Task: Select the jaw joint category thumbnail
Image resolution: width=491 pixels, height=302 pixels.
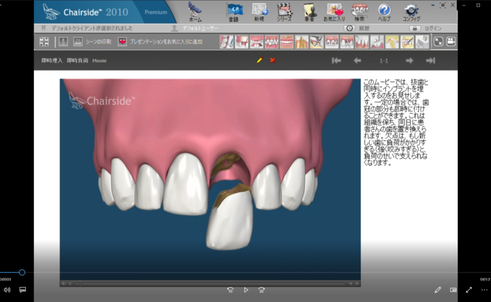Action: pyautogui.click(x=392, y=41)
